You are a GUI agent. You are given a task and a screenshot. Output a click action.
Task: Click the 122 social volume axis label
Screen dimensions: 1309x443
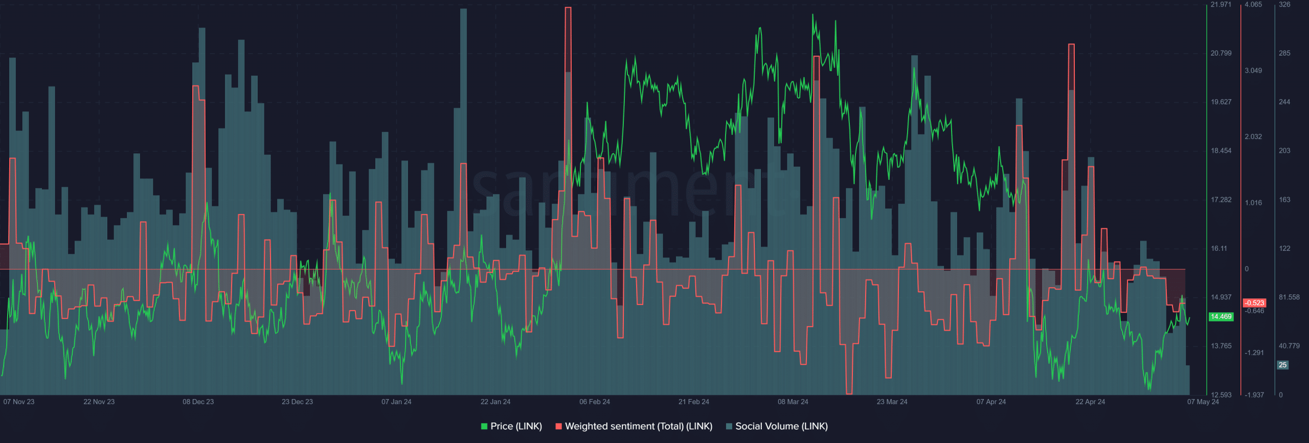(1284, 248)
